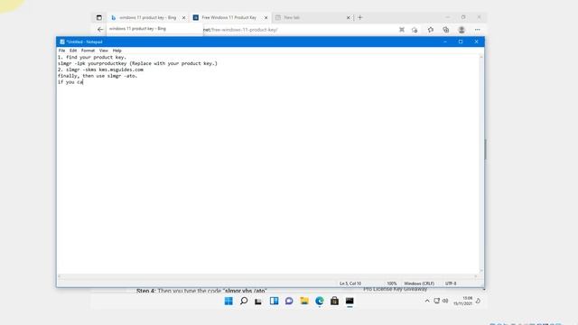The height and width of the screenshot is (325, 578).
Task: Open Chat from taskbar
Action: click(x=289, y=301)
